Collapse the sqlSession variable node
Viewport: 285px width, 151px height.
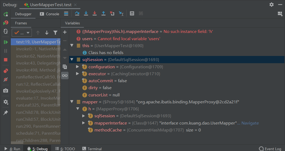[x=72, y=59]
